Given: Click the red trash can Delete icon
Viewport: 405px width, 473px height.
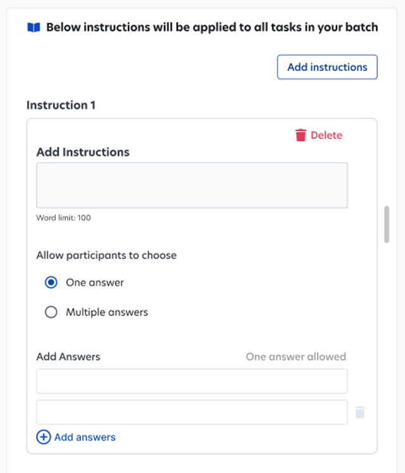Looking at the screenshot, I should click(x=301, y=135).
